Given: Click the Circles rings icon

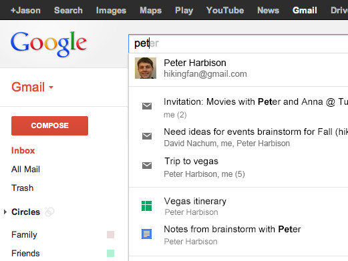Looking at the screenshot, I should [49, 212].
